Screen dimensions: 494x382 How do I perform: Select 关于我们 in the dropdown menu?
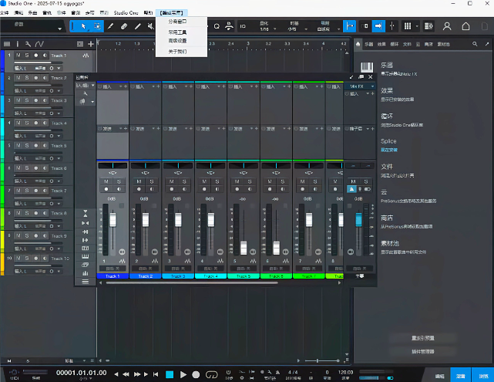176,52
